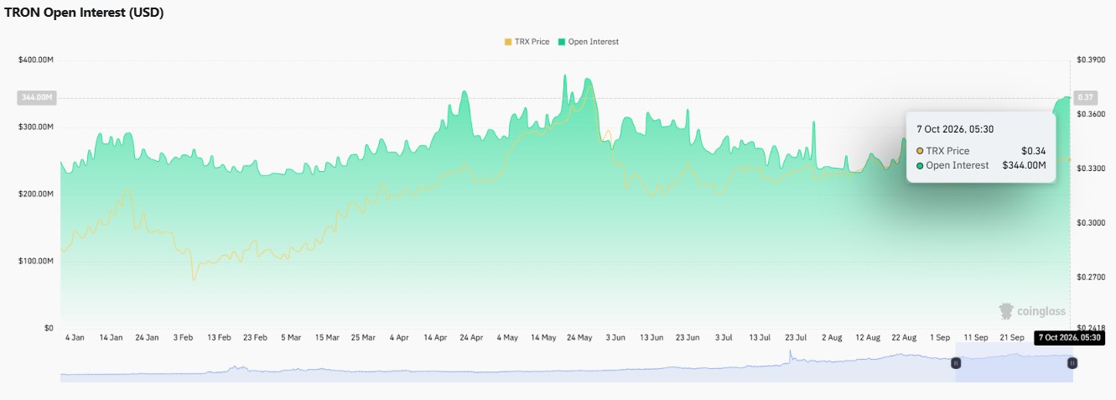Viewport: 1116px width, 400px height.
Task: Click the 5 Mar date label
Action: (291, 337)
